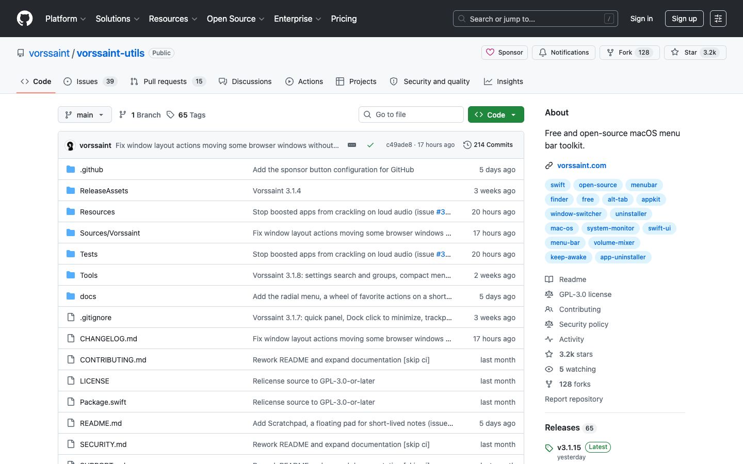
Task: Switch to the Insights tab
Action: pyautogui.click(x=504, y=81)
